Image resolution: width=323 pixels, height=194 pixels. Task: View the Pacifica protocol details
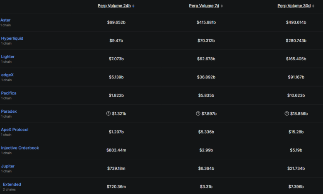pyautogui.click(x=9, y=93)
